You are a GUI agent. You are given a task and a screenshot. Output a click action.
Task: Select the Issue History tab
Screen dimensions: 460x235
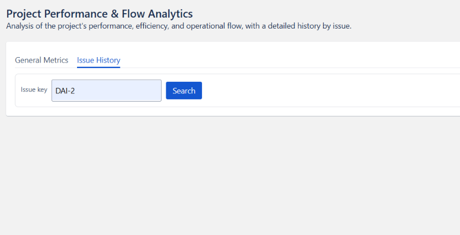98,60
